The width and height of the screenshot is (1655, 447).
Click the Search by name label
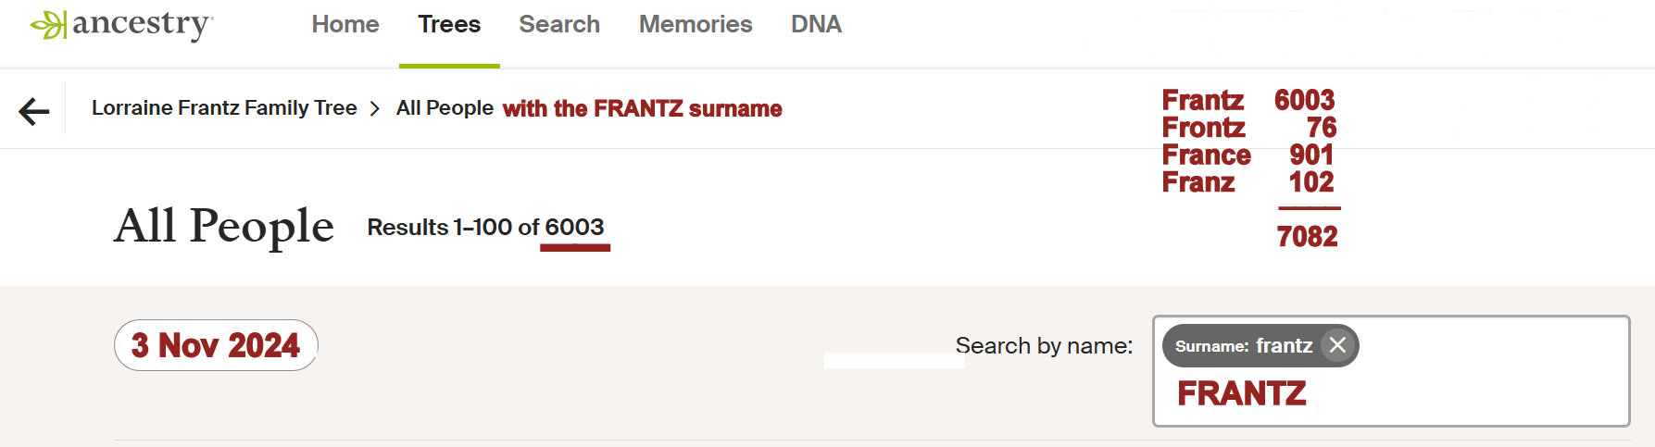(1044, 346)
